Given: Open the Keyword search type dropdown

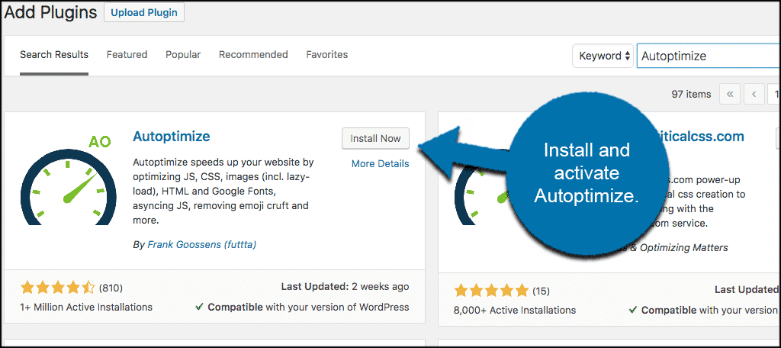Looking at the screenshot, I should (x=604, y=56).
